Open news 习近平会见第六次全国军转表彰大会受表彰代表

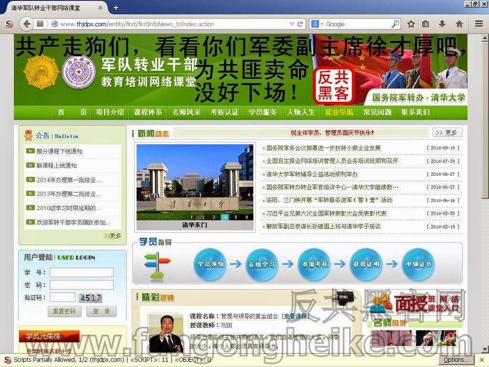[x=326, y=214]
